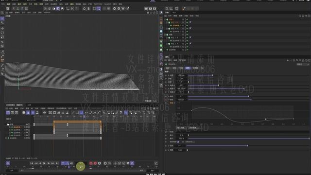This screenshot has height=175, width=311.
Task: Click the red Record Active Objects button
Action: (x=91, y=163)
